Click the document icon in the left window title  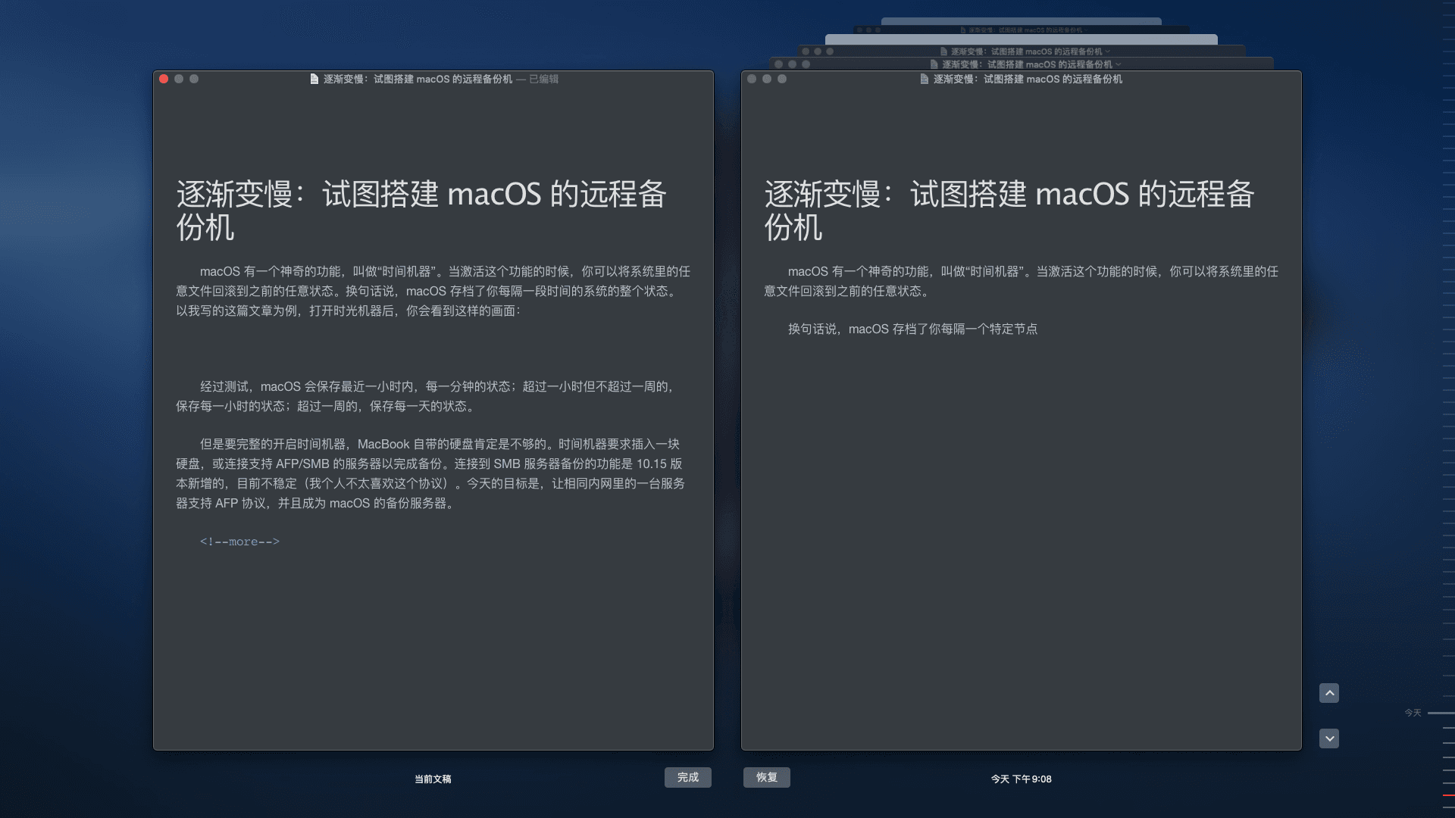314,79
